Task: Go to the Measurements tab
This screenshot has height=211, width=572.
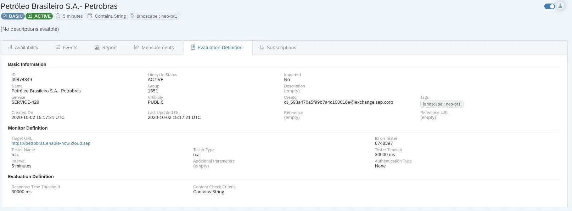Action: [157, 47]
